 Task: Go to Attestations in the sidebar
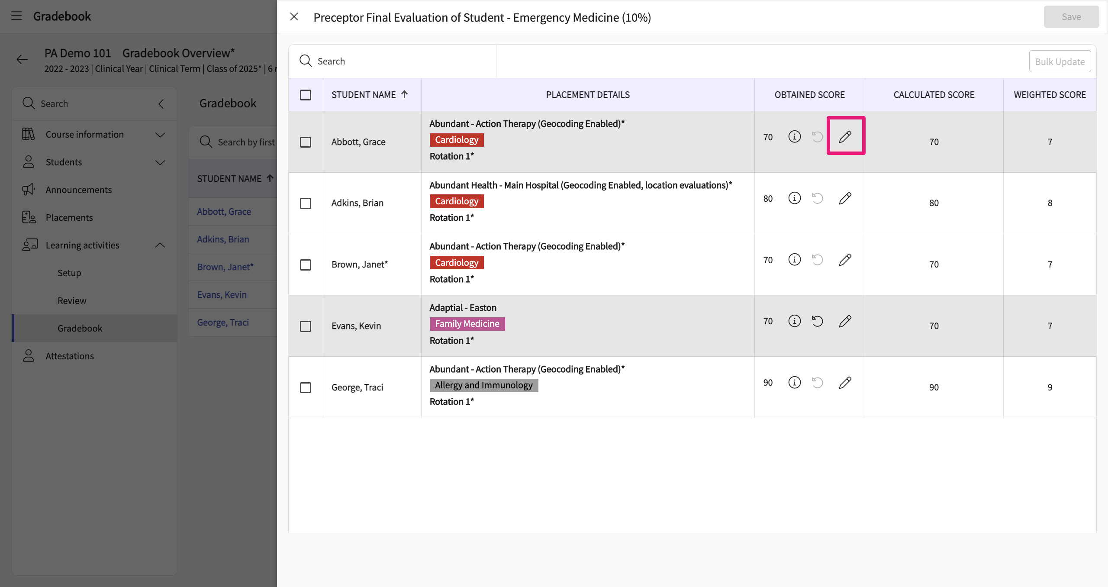69,356
